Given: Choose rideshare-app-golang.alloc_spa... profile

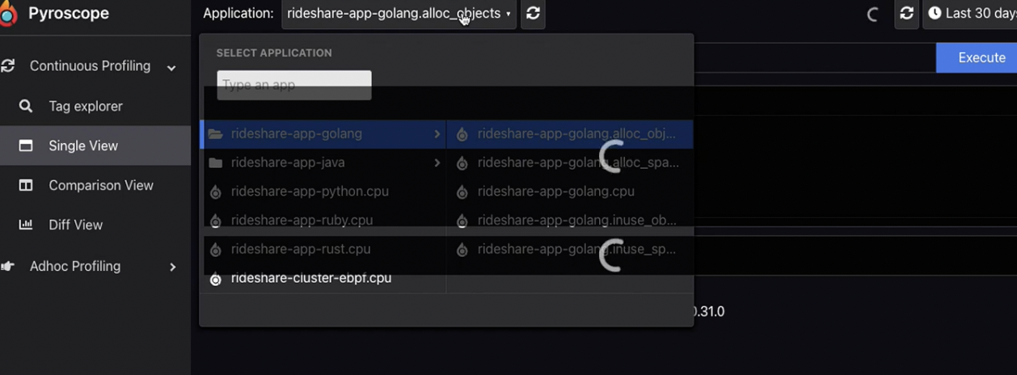Looking at the screenshot, I should click(570, 162).
